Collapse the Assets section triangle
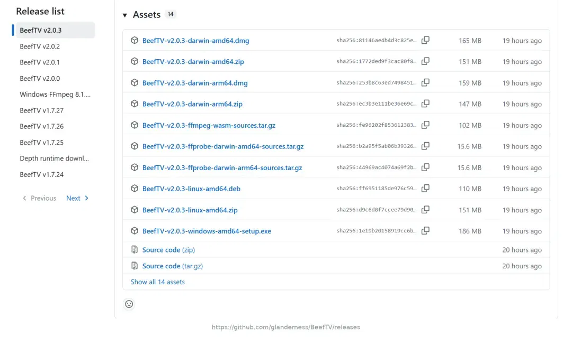 (125, 15)
